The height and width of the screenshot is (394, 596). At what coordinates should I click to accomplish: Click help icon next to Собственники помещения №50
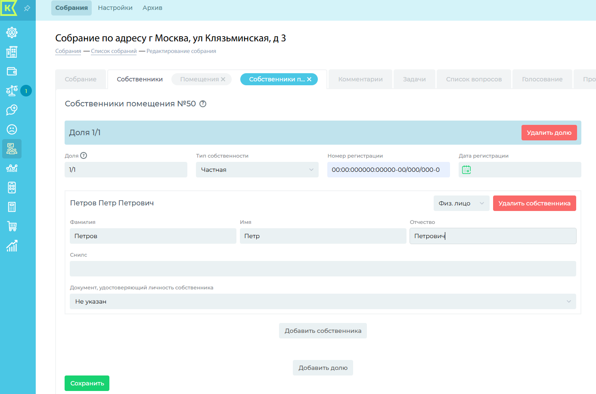203,104
